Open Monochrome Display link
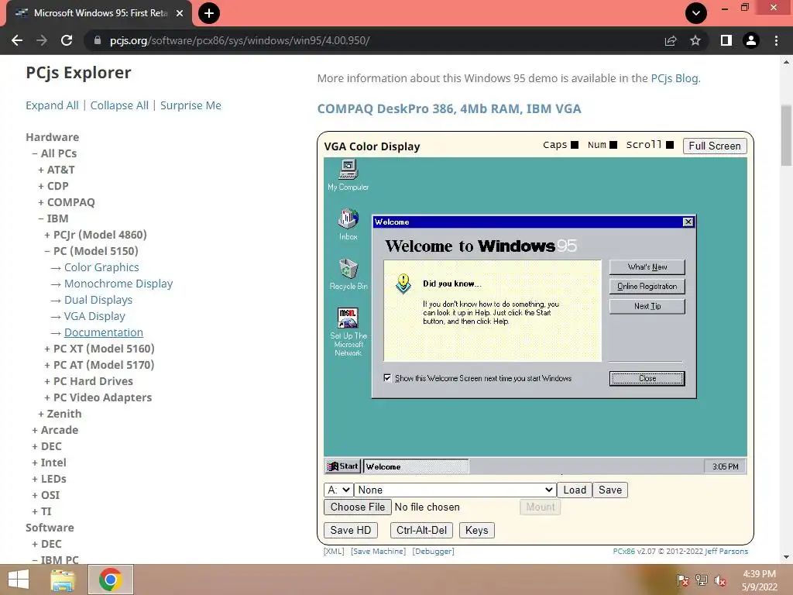The height and width of the screenshot is (595, 793). pos(118,284)
